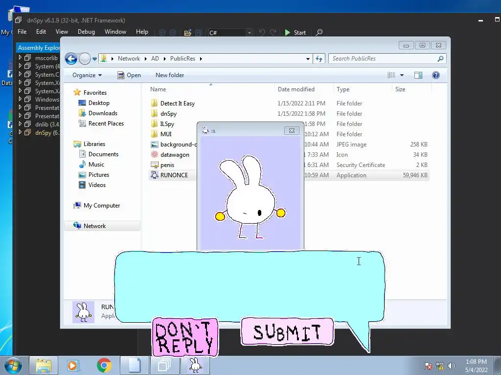Click the Change your view icon
Image resolution: width=501 pixels, height=375 pixels.
[x=391, y=75]
